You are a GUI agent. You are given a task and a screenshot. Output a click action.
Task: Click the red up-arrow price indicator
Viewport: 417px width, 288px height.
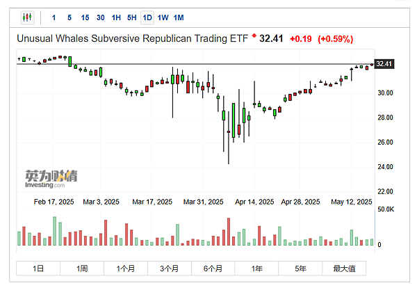point(254,35)
